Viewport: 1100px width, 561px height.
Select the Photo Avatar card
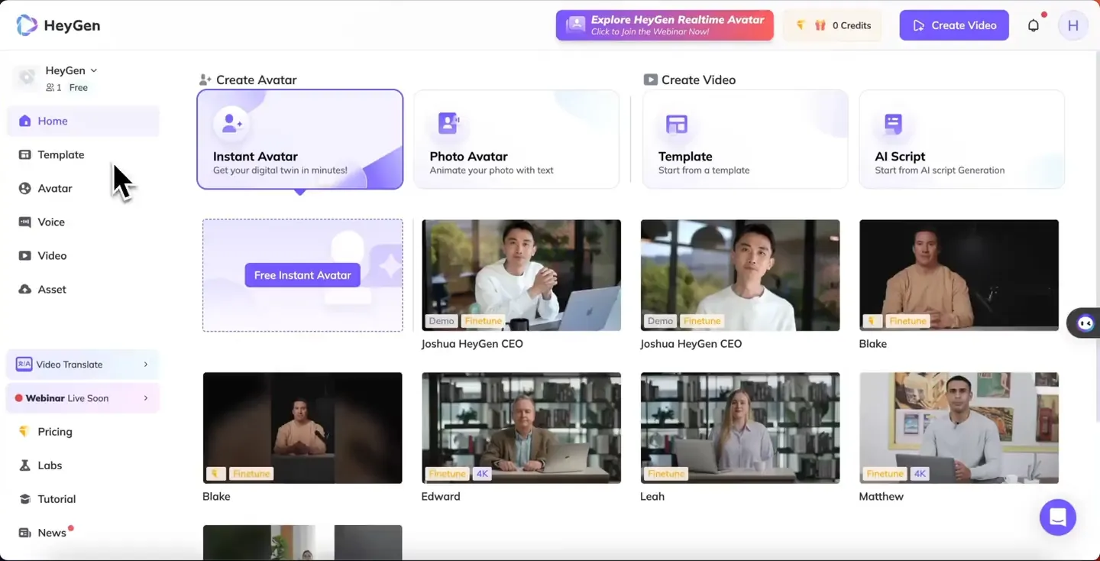pos(516,139)
